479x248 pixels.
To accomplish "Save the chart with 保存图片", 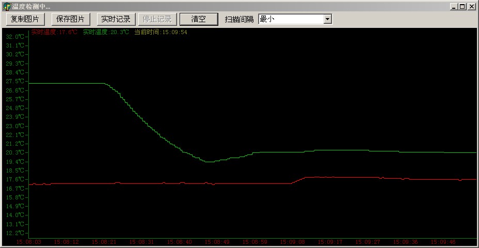I will [71, 19].
